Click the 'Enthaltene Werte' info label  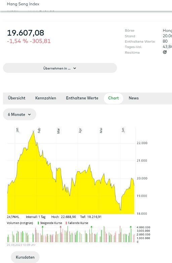point(140,42)
